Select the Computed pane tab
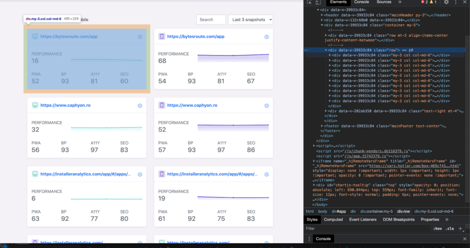 click(x=333, y=220)
